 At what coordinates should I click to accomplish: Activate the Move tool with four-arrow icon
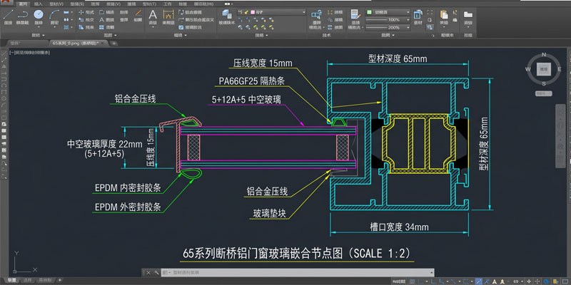click(81, 12)
